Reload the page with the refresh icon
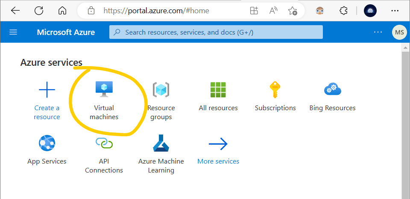410x199 pixels. click(x=39, y=10)
